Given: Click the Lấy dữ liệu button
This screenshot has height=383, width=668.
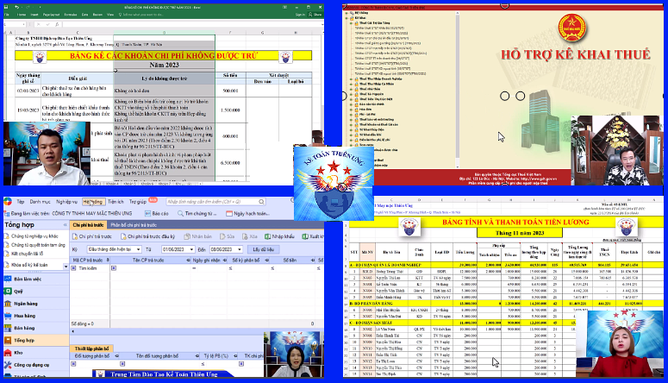Looking at the screenshot, I should coord(263,249).
